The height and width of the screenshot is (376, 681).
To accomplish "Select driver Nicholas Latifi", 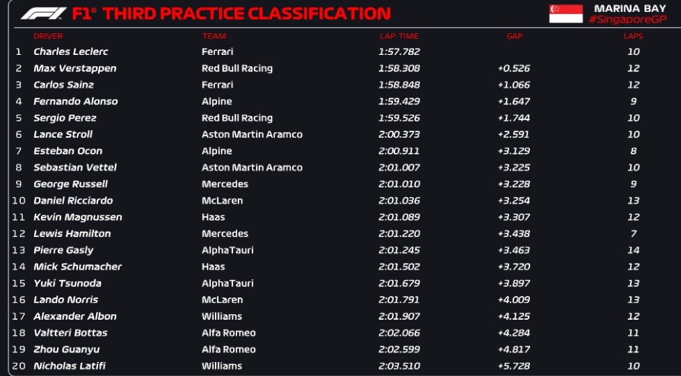I will click(70, 366).
